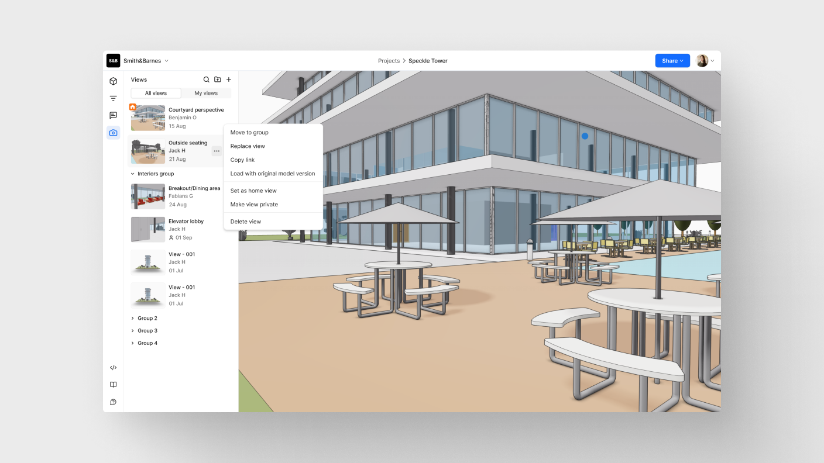Open the blue comment marker in the viewport

[x=584, y=136]
